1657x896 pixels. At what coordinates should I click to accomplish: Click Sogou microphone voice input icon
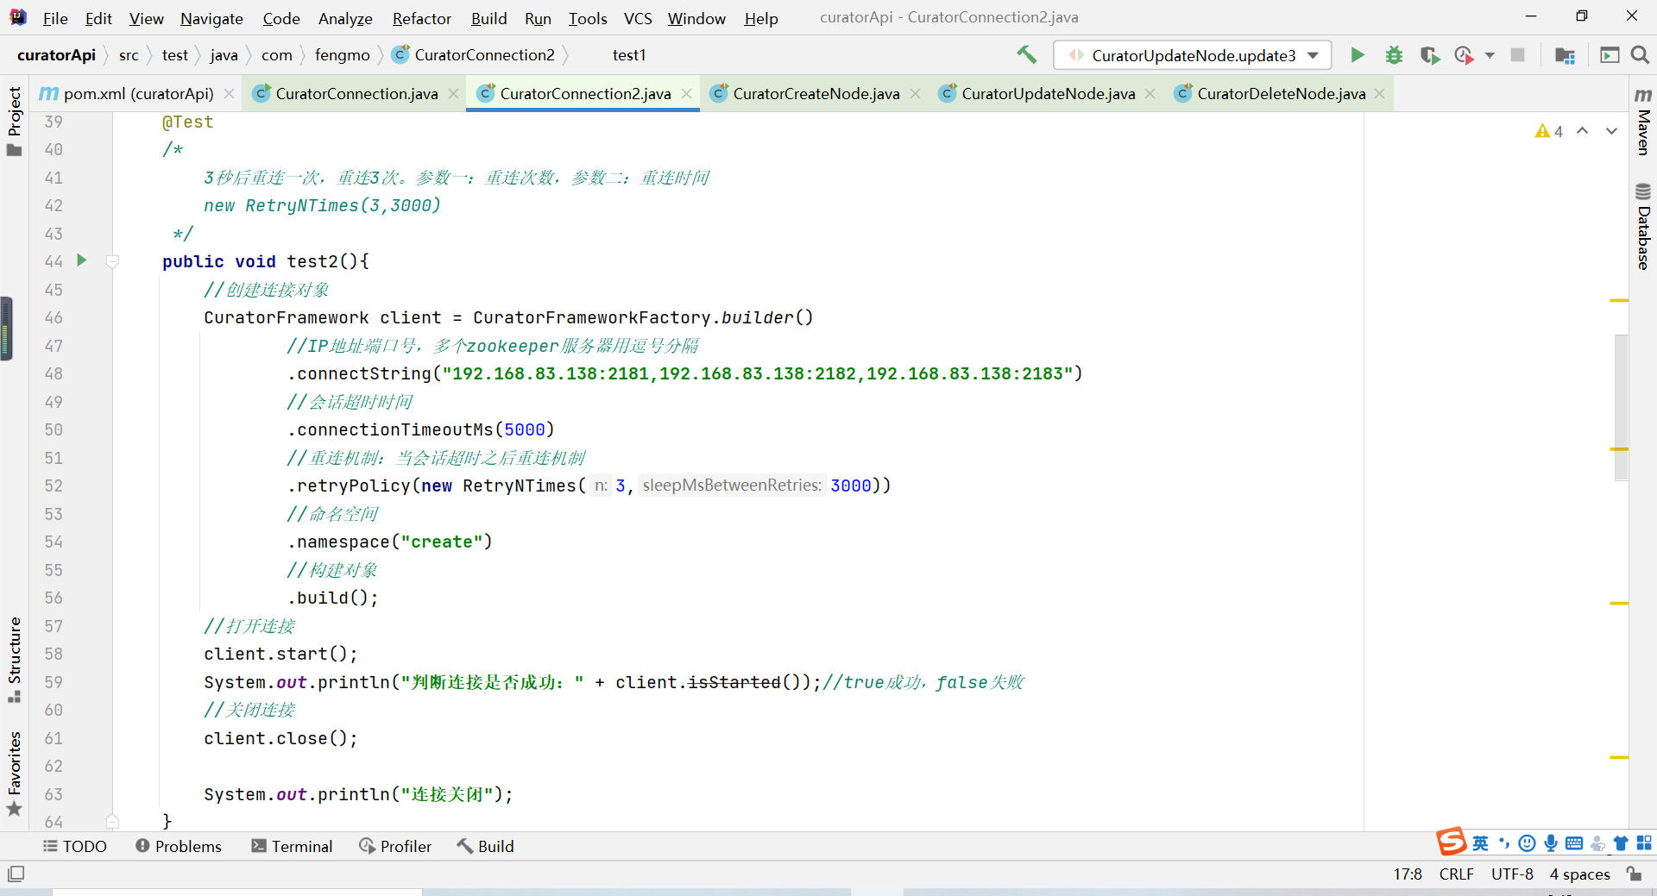pyautogui.click(x=1551, y=843)
